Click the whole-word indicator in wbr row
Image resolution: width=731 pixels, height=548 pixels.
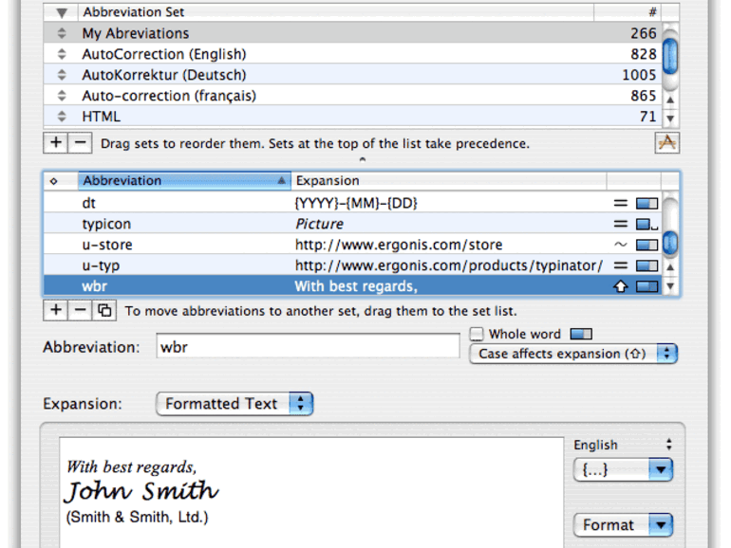click(647, 286)
